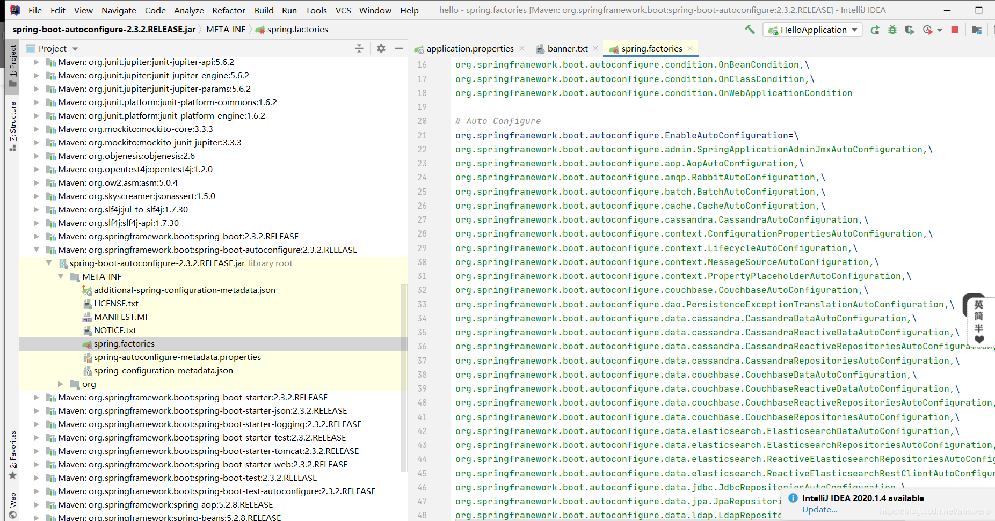995x521 pixels.
Task: Click the jar breadcrumb spring-boot-autoconfigure-2.3.2.RELEASE.jar
Action: click(104, 29)
